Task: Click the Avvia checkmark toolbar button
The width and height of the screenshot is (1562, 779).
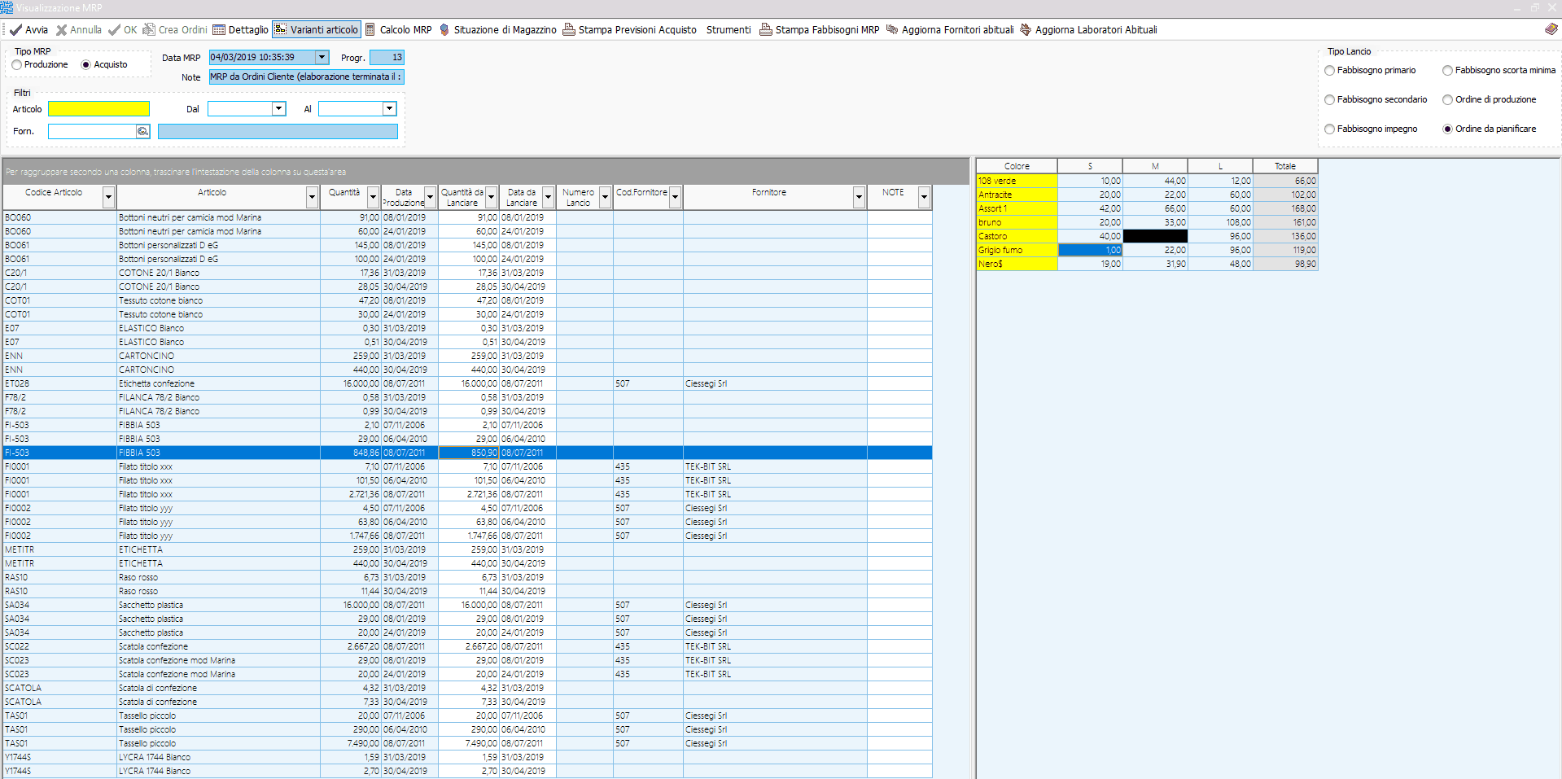Action: 28,30
